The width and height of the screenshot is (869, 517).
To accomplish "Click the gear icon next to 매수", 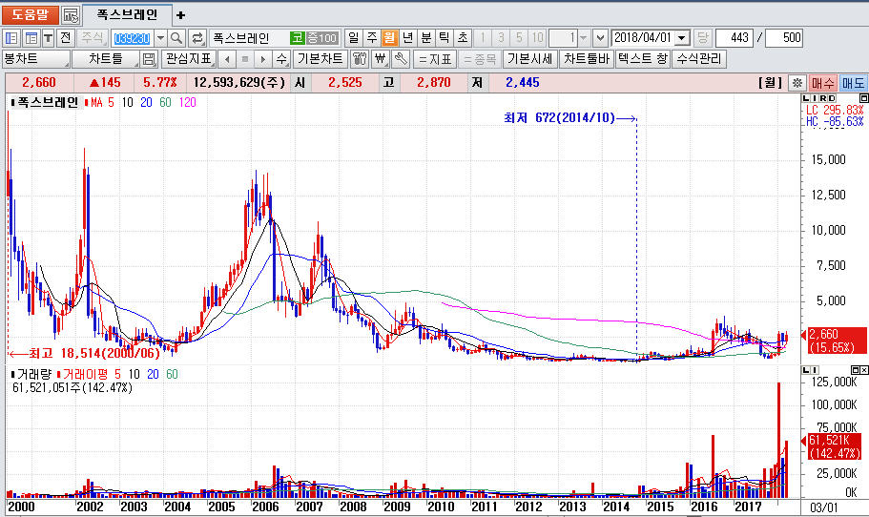I will (x=797, y=83).
